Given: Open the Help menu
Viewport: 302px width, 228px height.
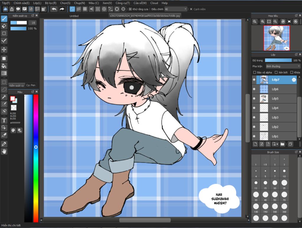Looking at the screenshot, I should click(165, 3).
